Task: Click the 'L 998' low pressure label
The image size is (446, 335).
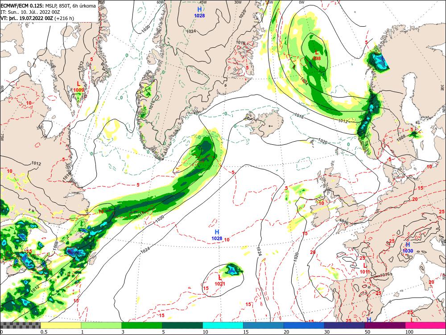Action: coord(317,55)
